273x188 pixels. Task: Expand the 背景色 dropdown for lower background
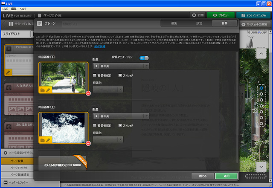point(108,90)
